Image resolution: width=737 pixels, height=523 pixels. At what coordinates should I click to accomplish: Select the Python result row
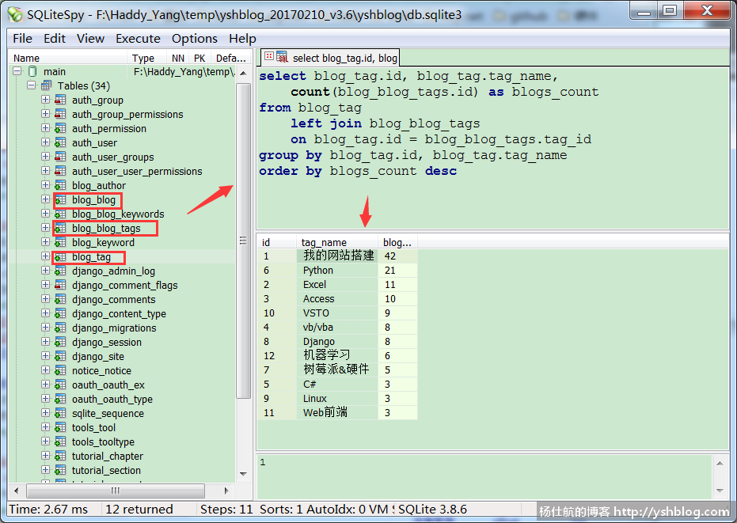[x=337, y=270]
